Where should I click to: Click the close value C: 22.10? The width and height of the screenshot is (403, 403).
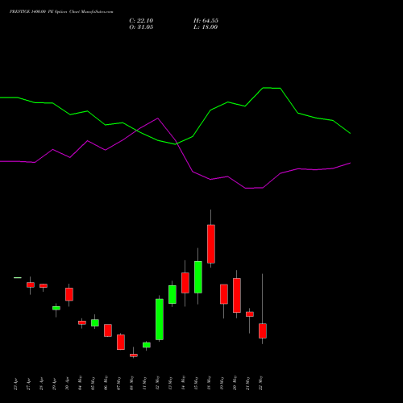tap(141, 21)
